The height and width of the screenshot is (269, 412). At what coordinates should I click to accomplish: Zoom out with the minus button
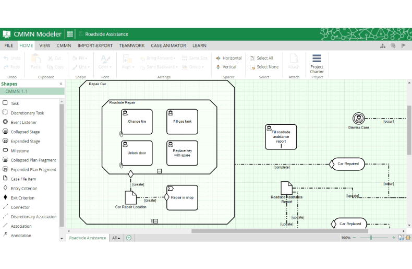point(354,238)
